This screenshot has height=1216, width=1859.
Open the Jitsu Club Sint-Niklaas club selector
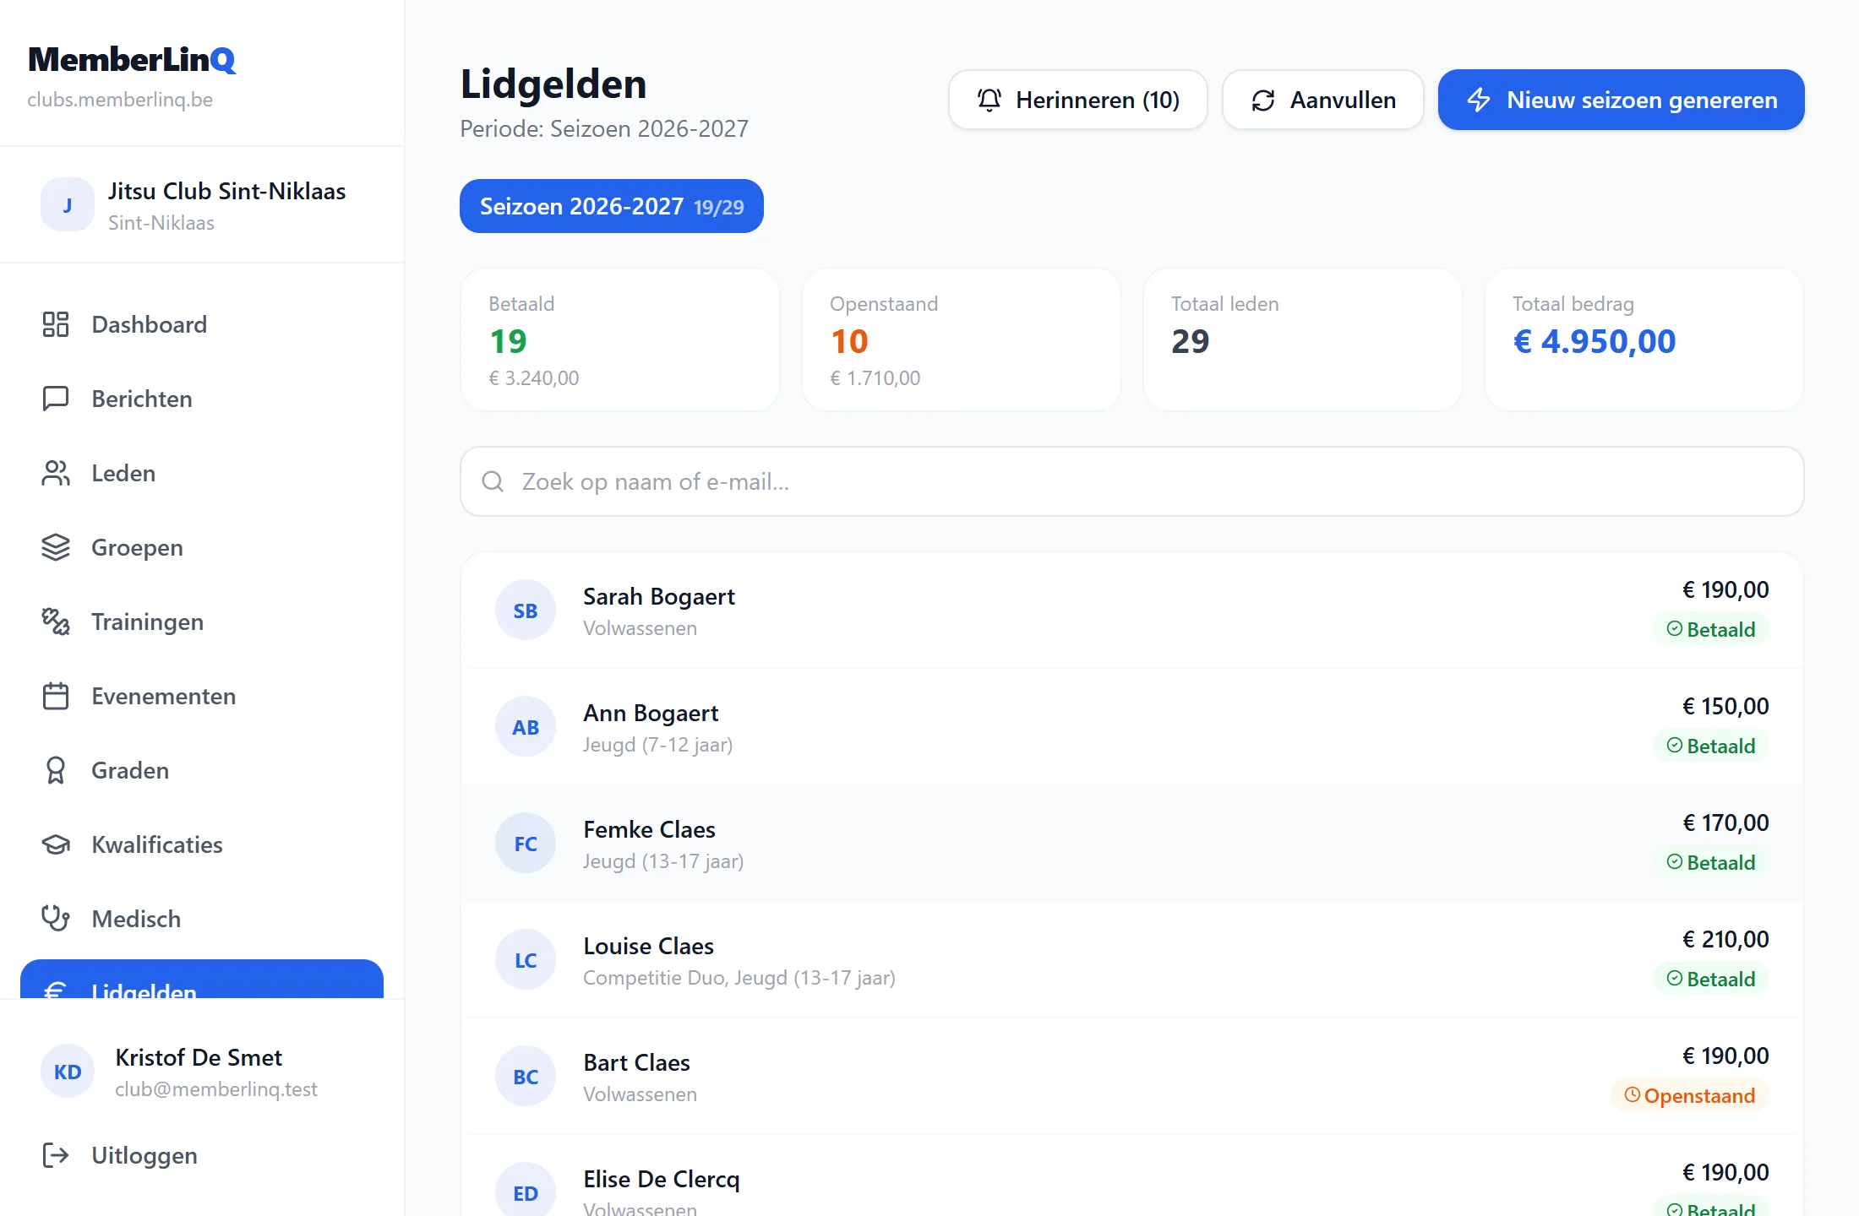[202, 205]
